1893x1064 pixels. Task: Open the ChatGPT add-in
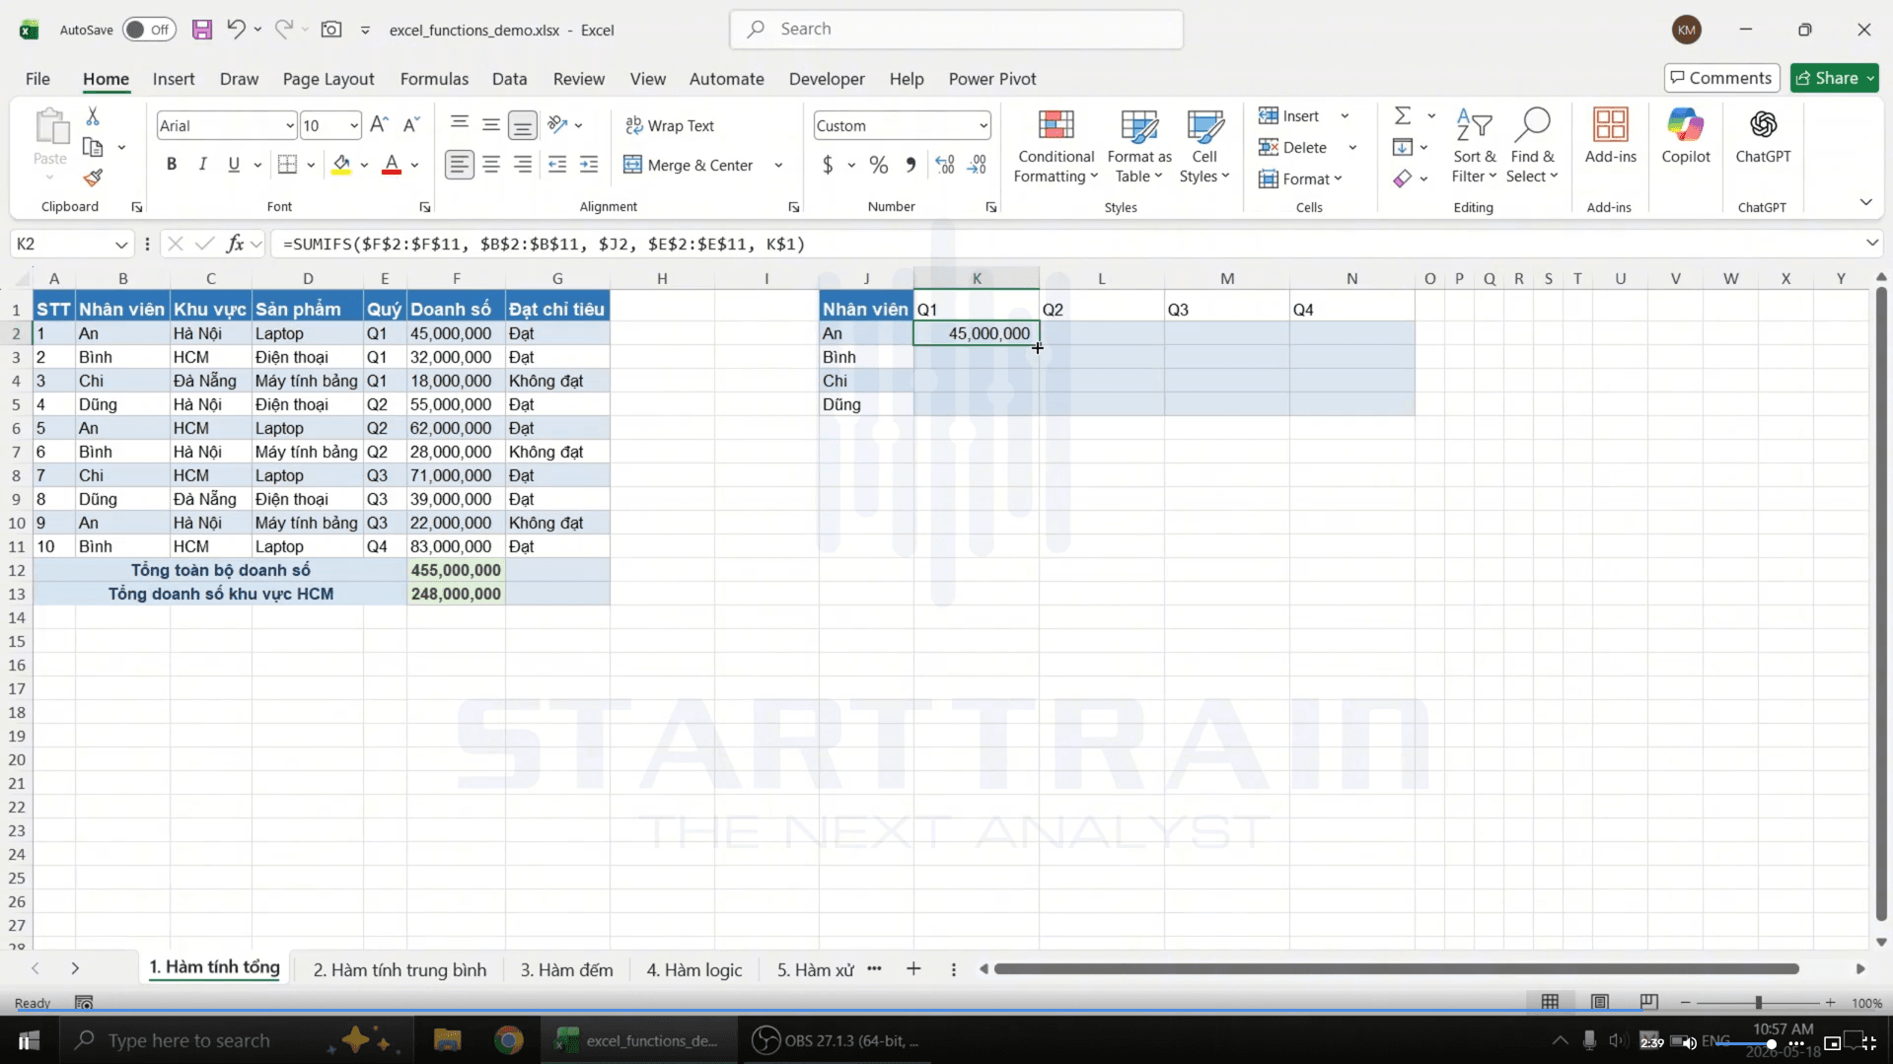[x=1763, y=136]
